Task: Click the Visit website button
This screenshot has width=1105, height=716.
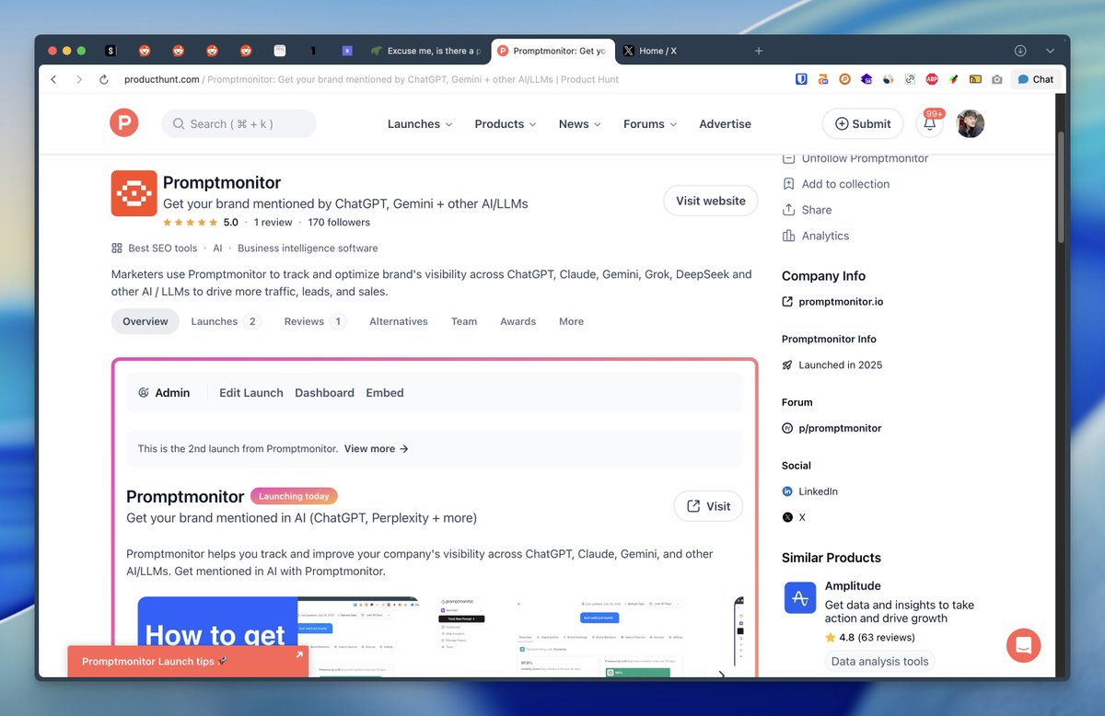Action: (x=711, y=201)
